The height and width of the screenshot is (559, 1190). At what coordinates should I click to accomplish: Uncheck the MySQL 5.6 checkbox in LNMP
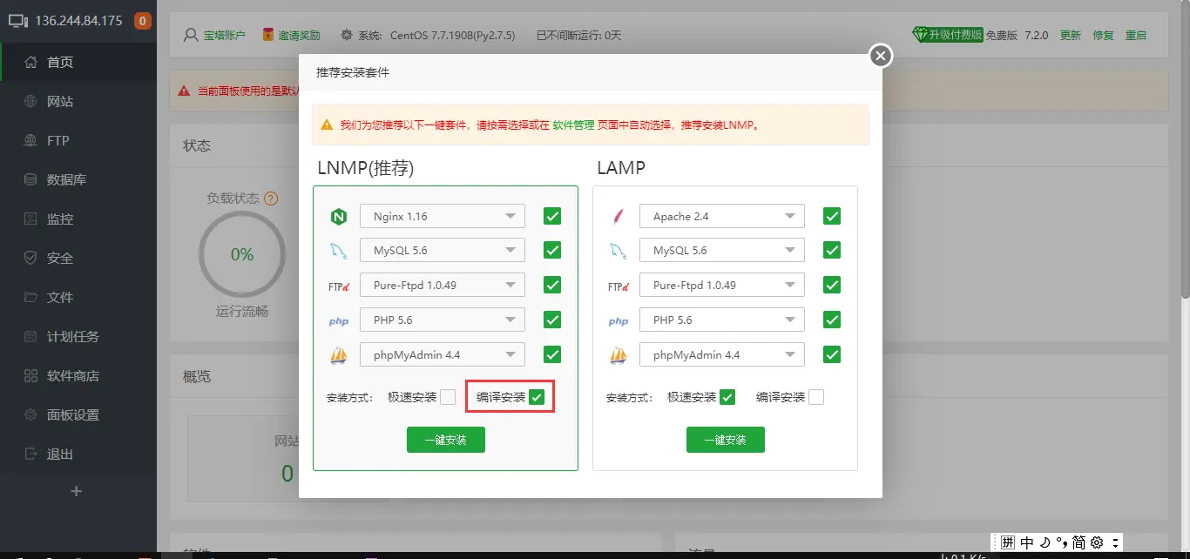point(552,251)
